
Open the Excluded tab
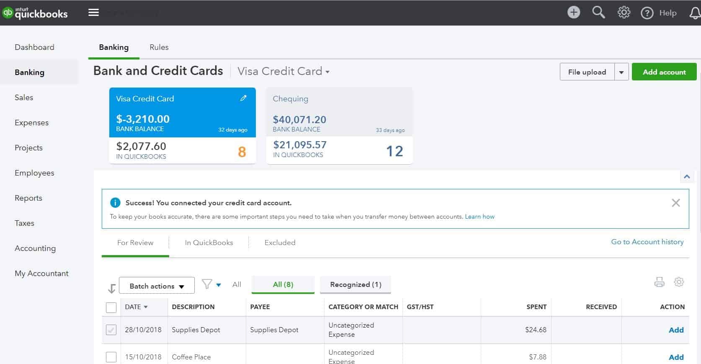point(280,243)
